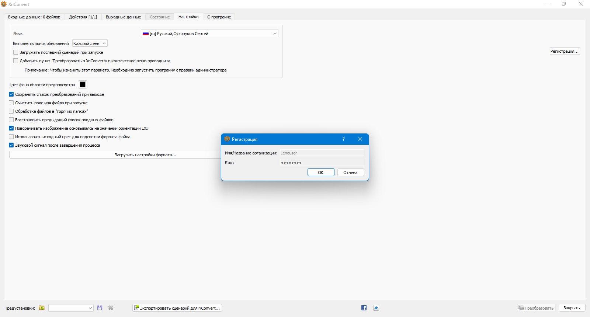This screenshot has height=317, width=590.
Task: Switch to 'Выходные данные' tab
Action: coord(123,17)
